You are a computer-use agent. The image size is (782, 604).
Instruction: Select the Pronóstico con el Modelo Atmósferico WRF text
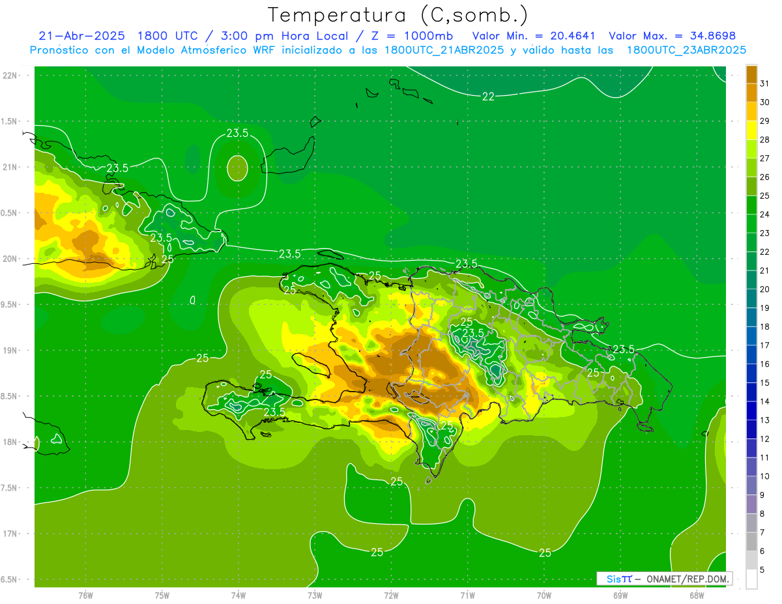pyautogui.click(x=153, y=50)
